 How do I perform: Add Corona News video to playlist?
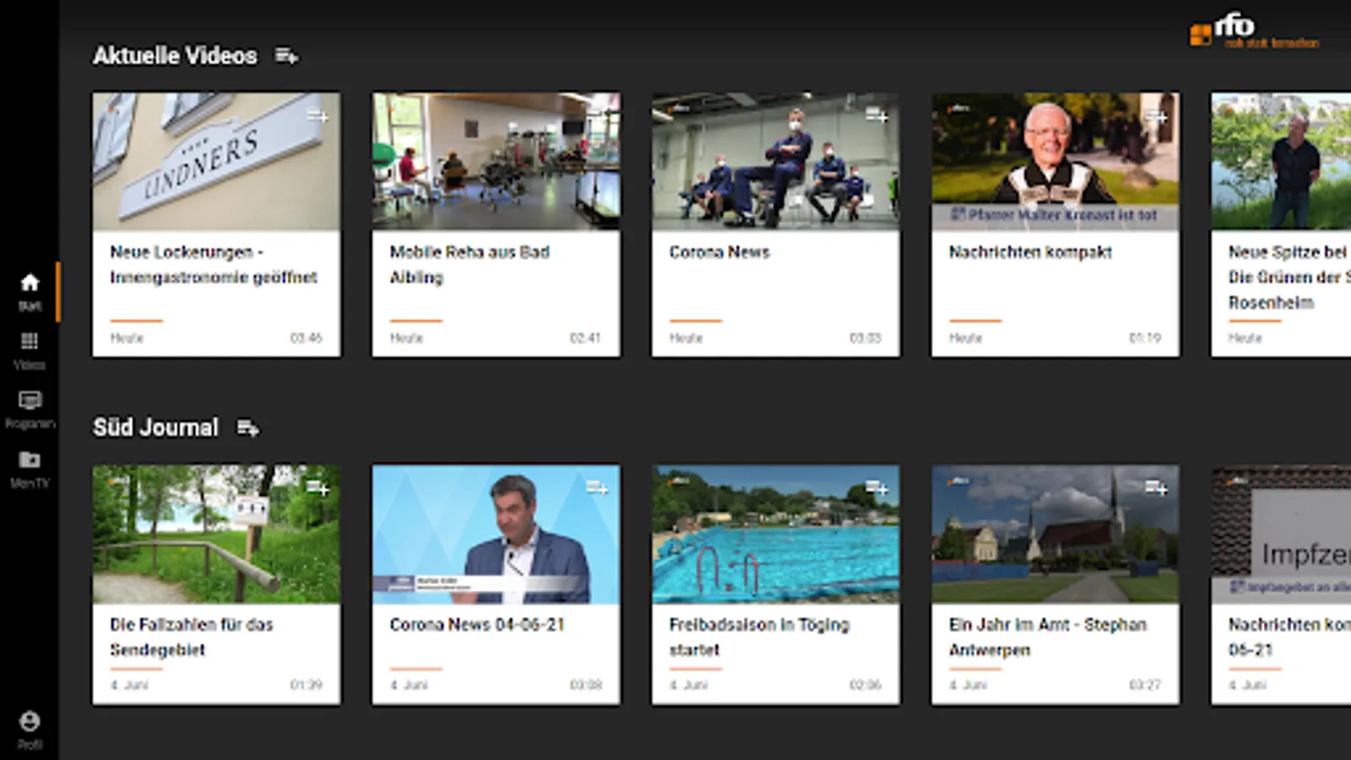click(876, 116)
